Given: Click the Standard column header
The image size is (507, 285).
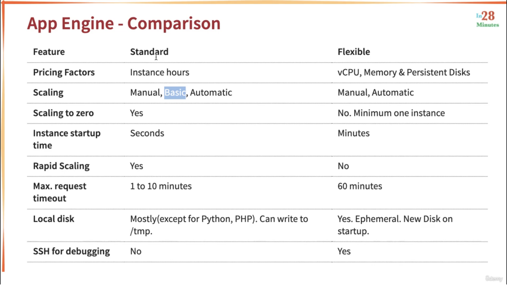Looking at the screenshot, I should point(149,52).
